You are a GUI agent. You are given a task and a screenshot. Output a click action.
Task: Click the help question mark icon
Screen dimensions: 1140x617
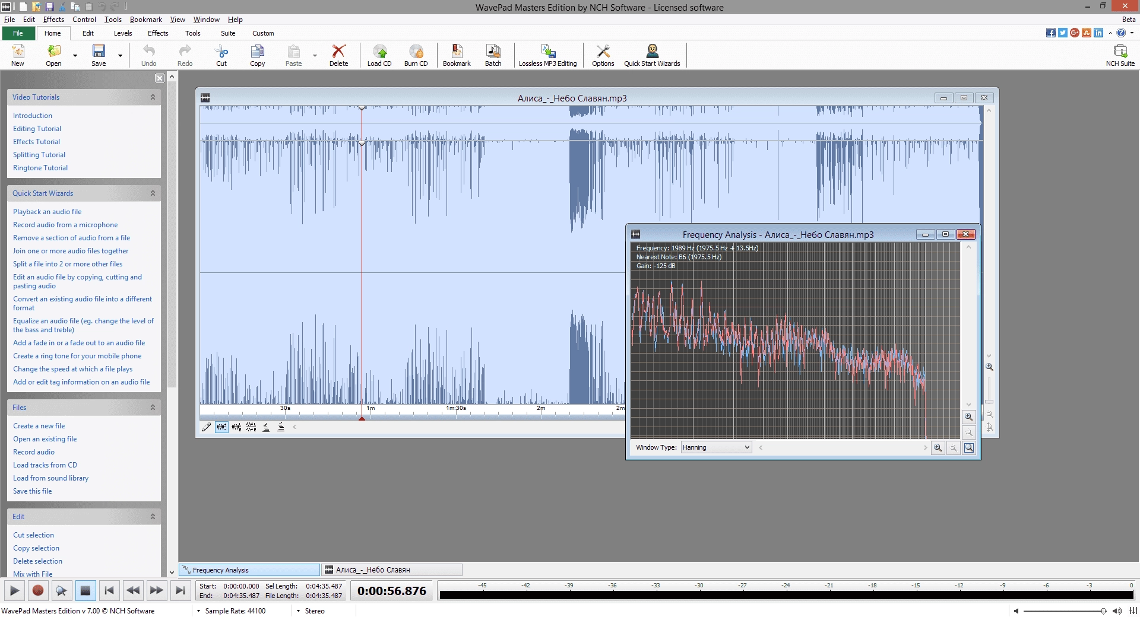[x=1121, y=33]
